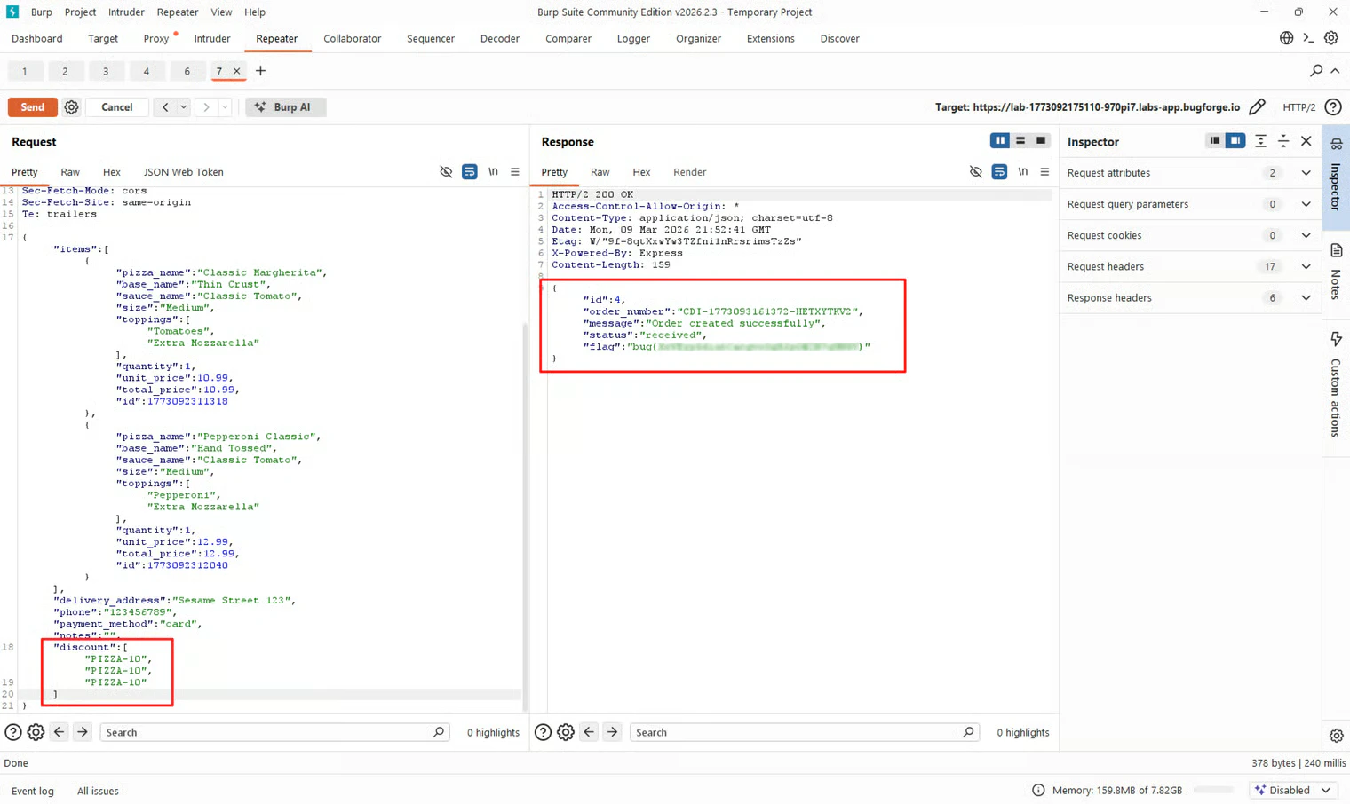This screenshot has width=1350, height=804.
Task: Open the Response search help icon
Action: point(543,732)
